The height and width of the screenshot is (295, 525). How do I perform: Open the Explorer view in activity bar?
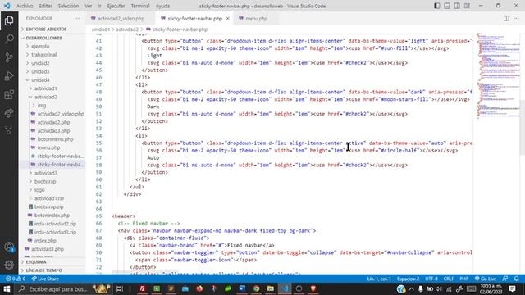(9, 20)
